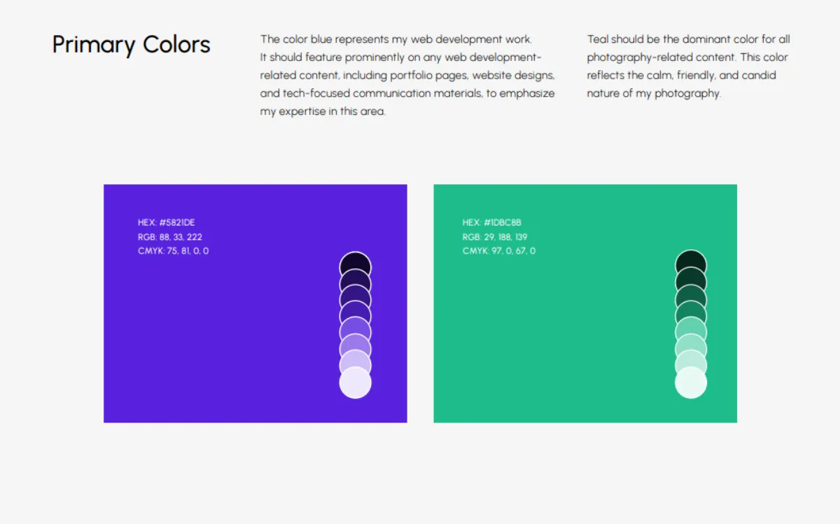Click the HEX #1DBC8B label
The height and width of the screenshot is (524, 840).
coord(491,223)
